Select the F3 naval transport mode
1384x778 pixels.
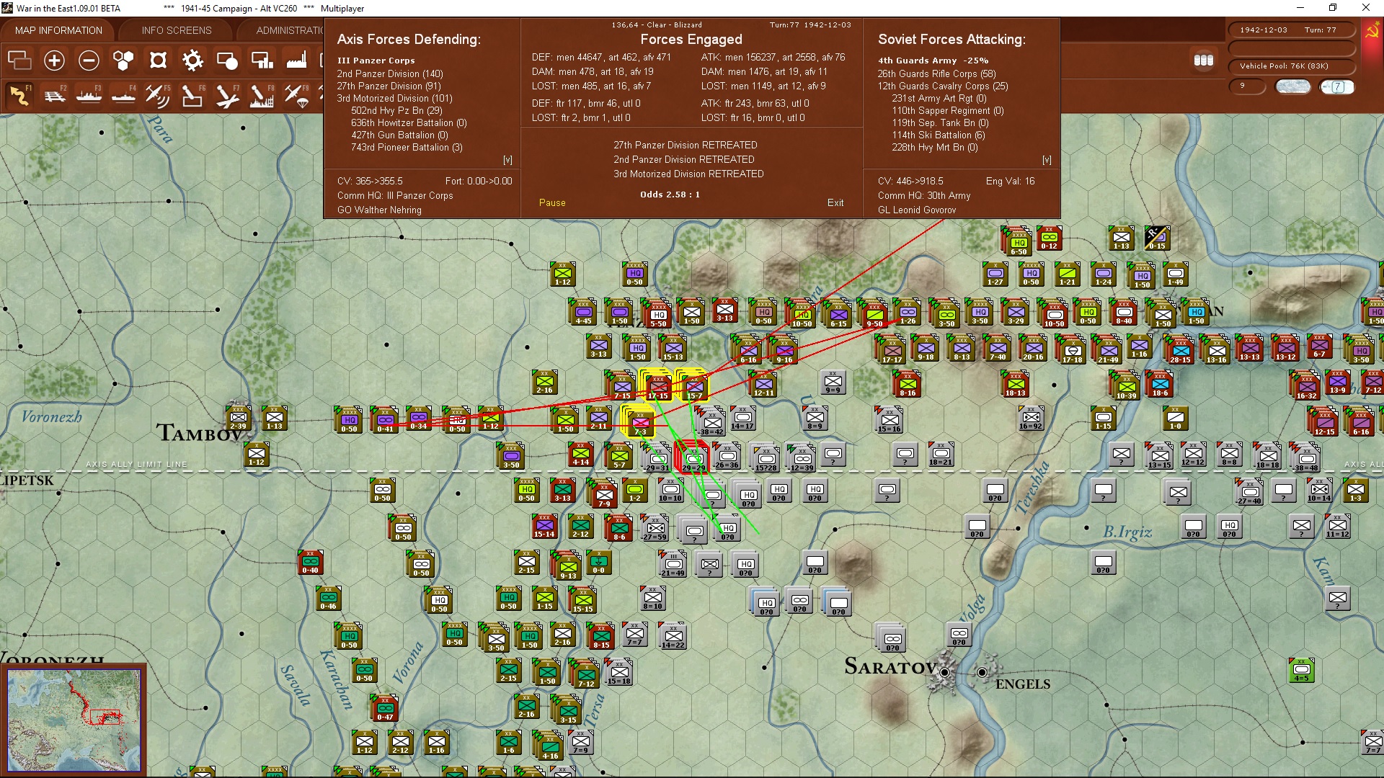point(89,96)
